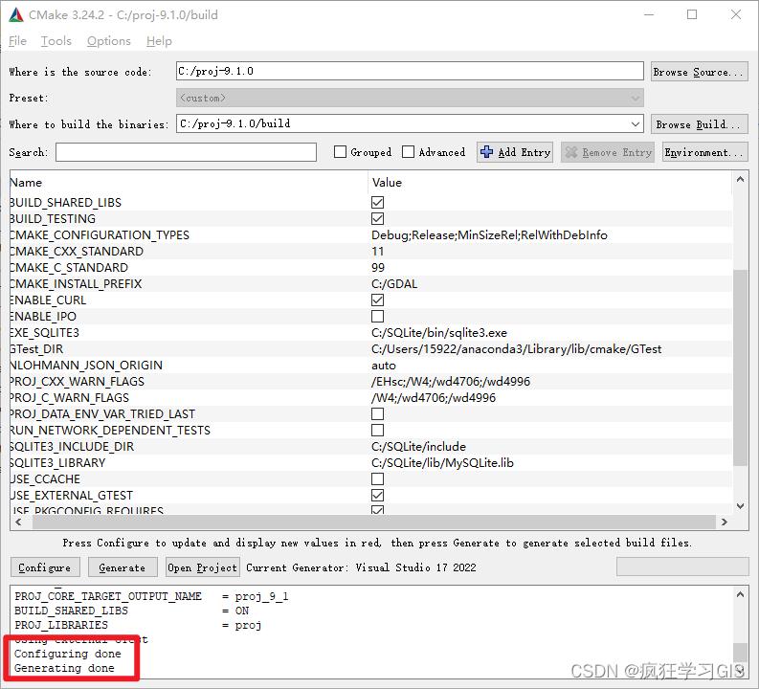Click the progress bar beside generator label
The width and height of the screenshot is (759, 689).
coord(682,567)
